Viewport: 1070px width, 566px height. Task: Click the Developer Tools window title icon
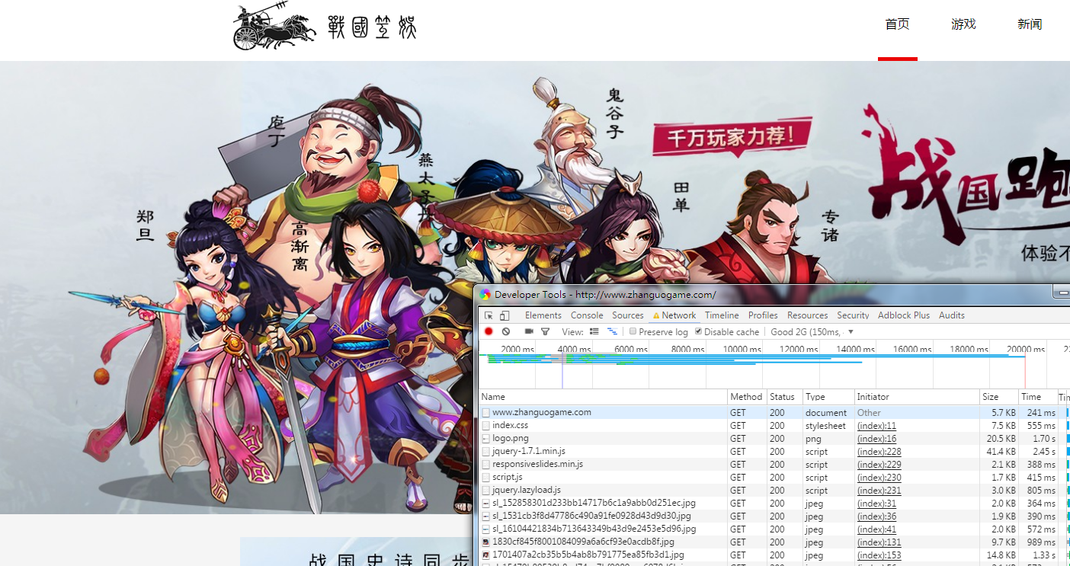[485, 295]
